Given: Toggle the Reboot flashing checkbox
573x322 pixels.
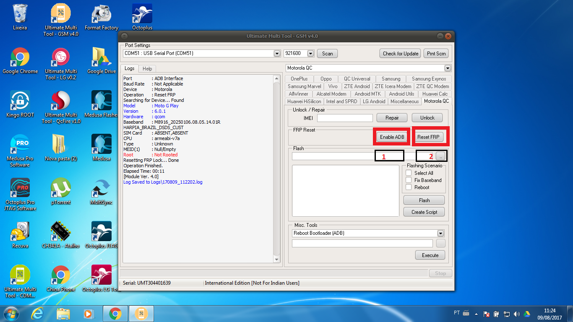Looking at the screenshot, I should click(409, 187).
